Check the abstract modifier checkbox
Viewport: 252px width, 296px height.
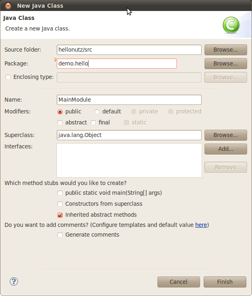pyautogui.click(x=60, y=123)
